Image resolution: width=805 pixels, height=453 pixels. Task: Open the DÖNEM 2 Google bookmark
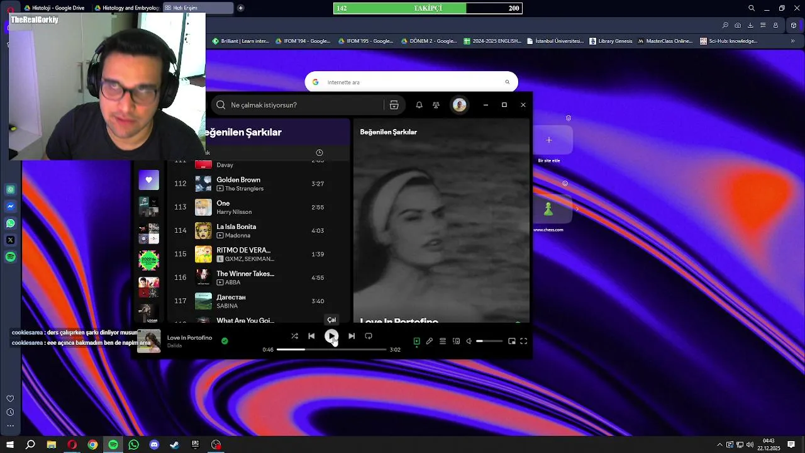tap(429, 41)
